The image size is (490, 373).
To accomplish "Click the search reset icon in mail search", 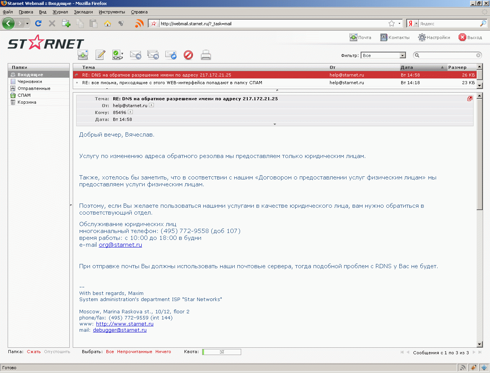I will [x=479, y=55].
